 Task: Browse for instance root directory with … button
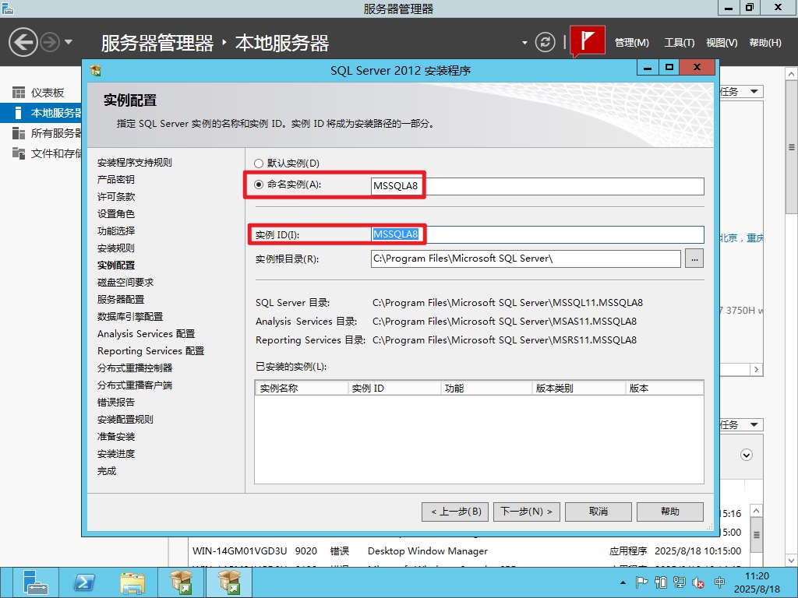[x=694, y=259]
